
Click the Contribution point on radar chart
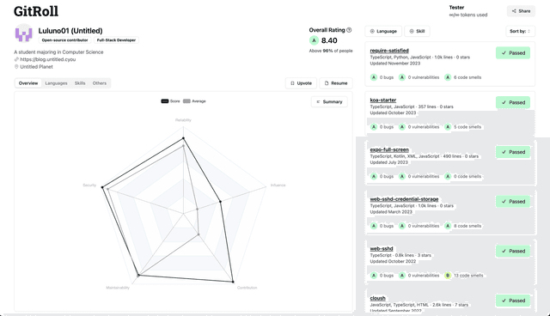233,282
